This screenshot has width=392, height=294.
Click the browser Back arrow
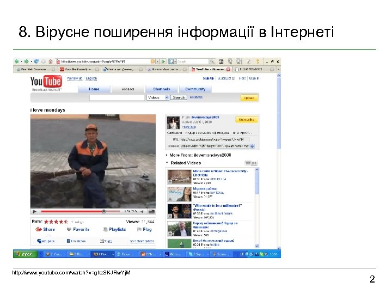coord(17,61)
